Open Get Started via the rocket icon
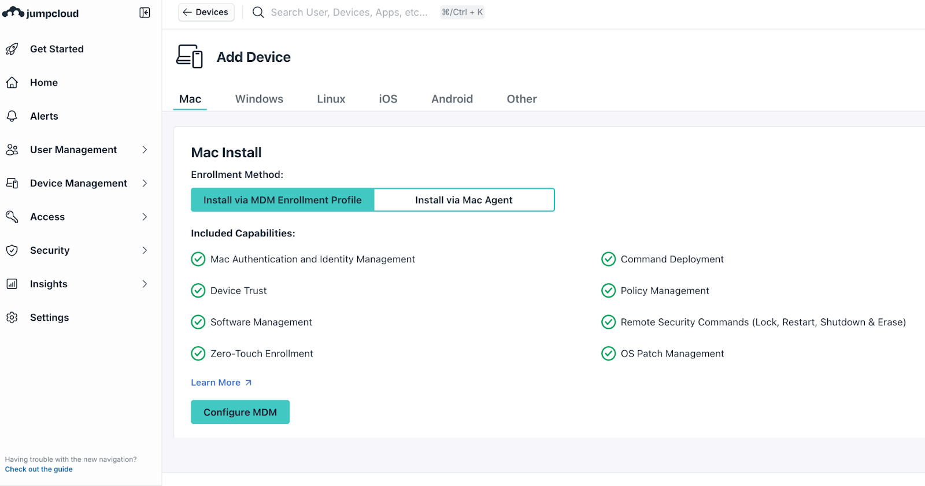Viewport: 925px width, 486px height. click(12, 49)
